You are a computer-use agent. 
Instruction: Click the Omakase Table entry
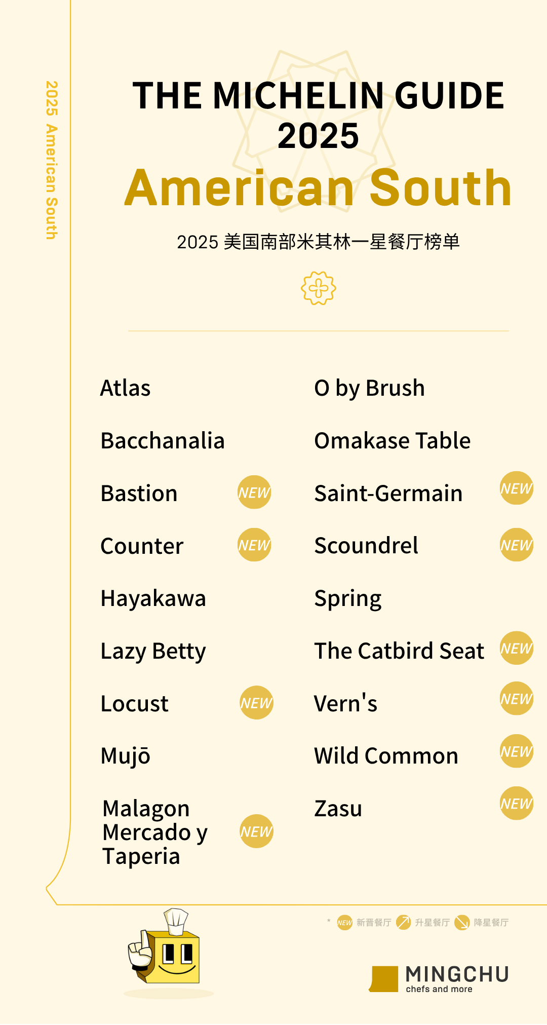393,441
